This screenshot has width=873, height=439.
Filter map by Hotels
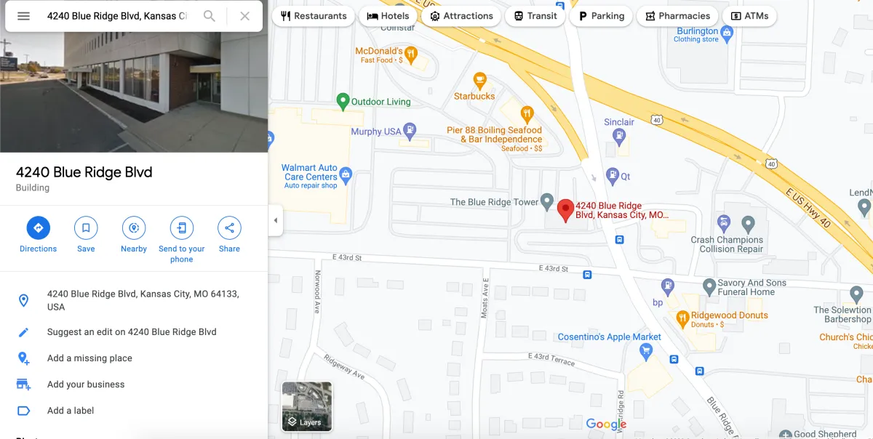[x=388, y=16]
